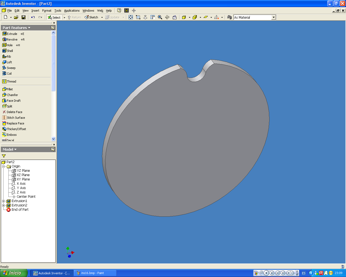Choose the Rib tool
346x277 pixels.
tap(7, 57)
